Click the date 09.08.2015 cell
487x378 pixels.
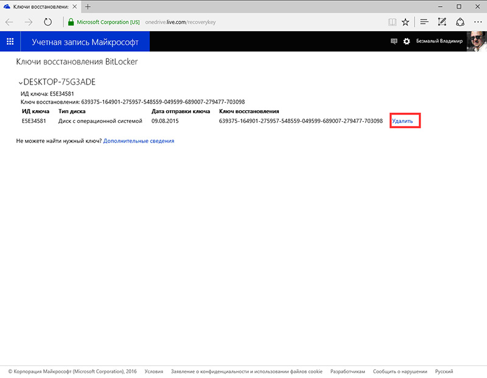coord(165,121)
